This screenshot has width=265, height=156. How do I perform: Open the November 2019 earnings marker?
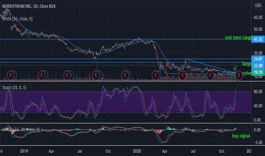tap(125, 75)
